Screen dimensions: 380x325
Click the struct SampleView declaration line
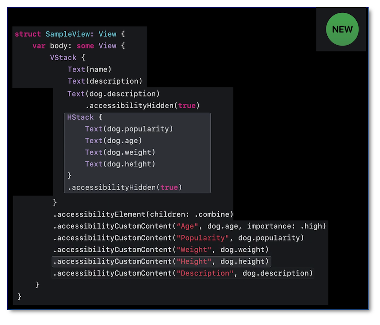70,34
